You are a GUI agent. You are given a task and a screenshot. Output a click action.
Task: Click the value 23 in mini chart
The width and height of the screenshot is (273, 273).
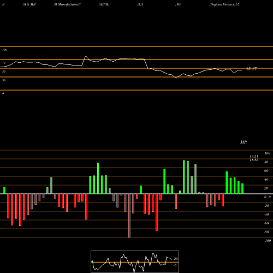(176, 259)
